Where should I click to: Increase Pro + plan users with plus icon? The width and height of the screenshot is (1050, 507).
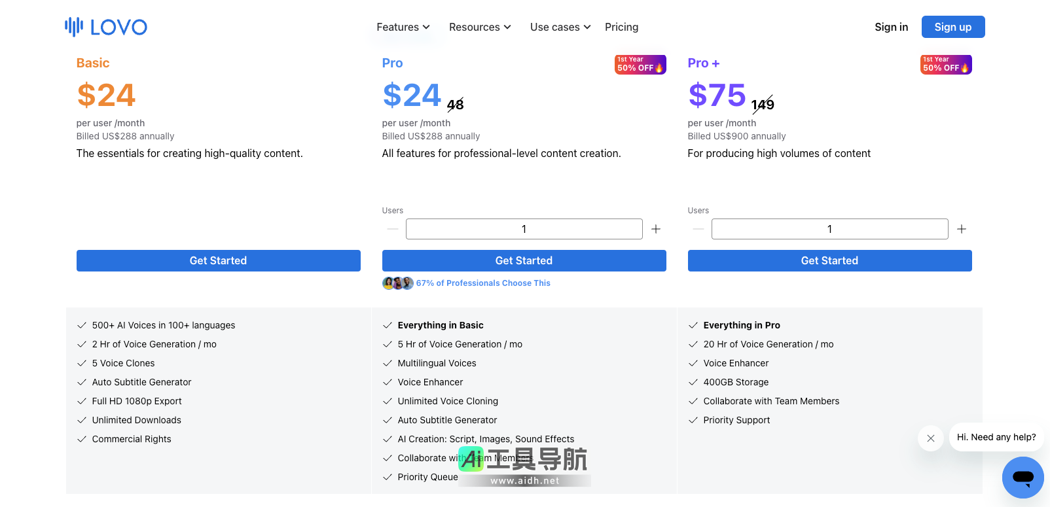tap(962, 229)
